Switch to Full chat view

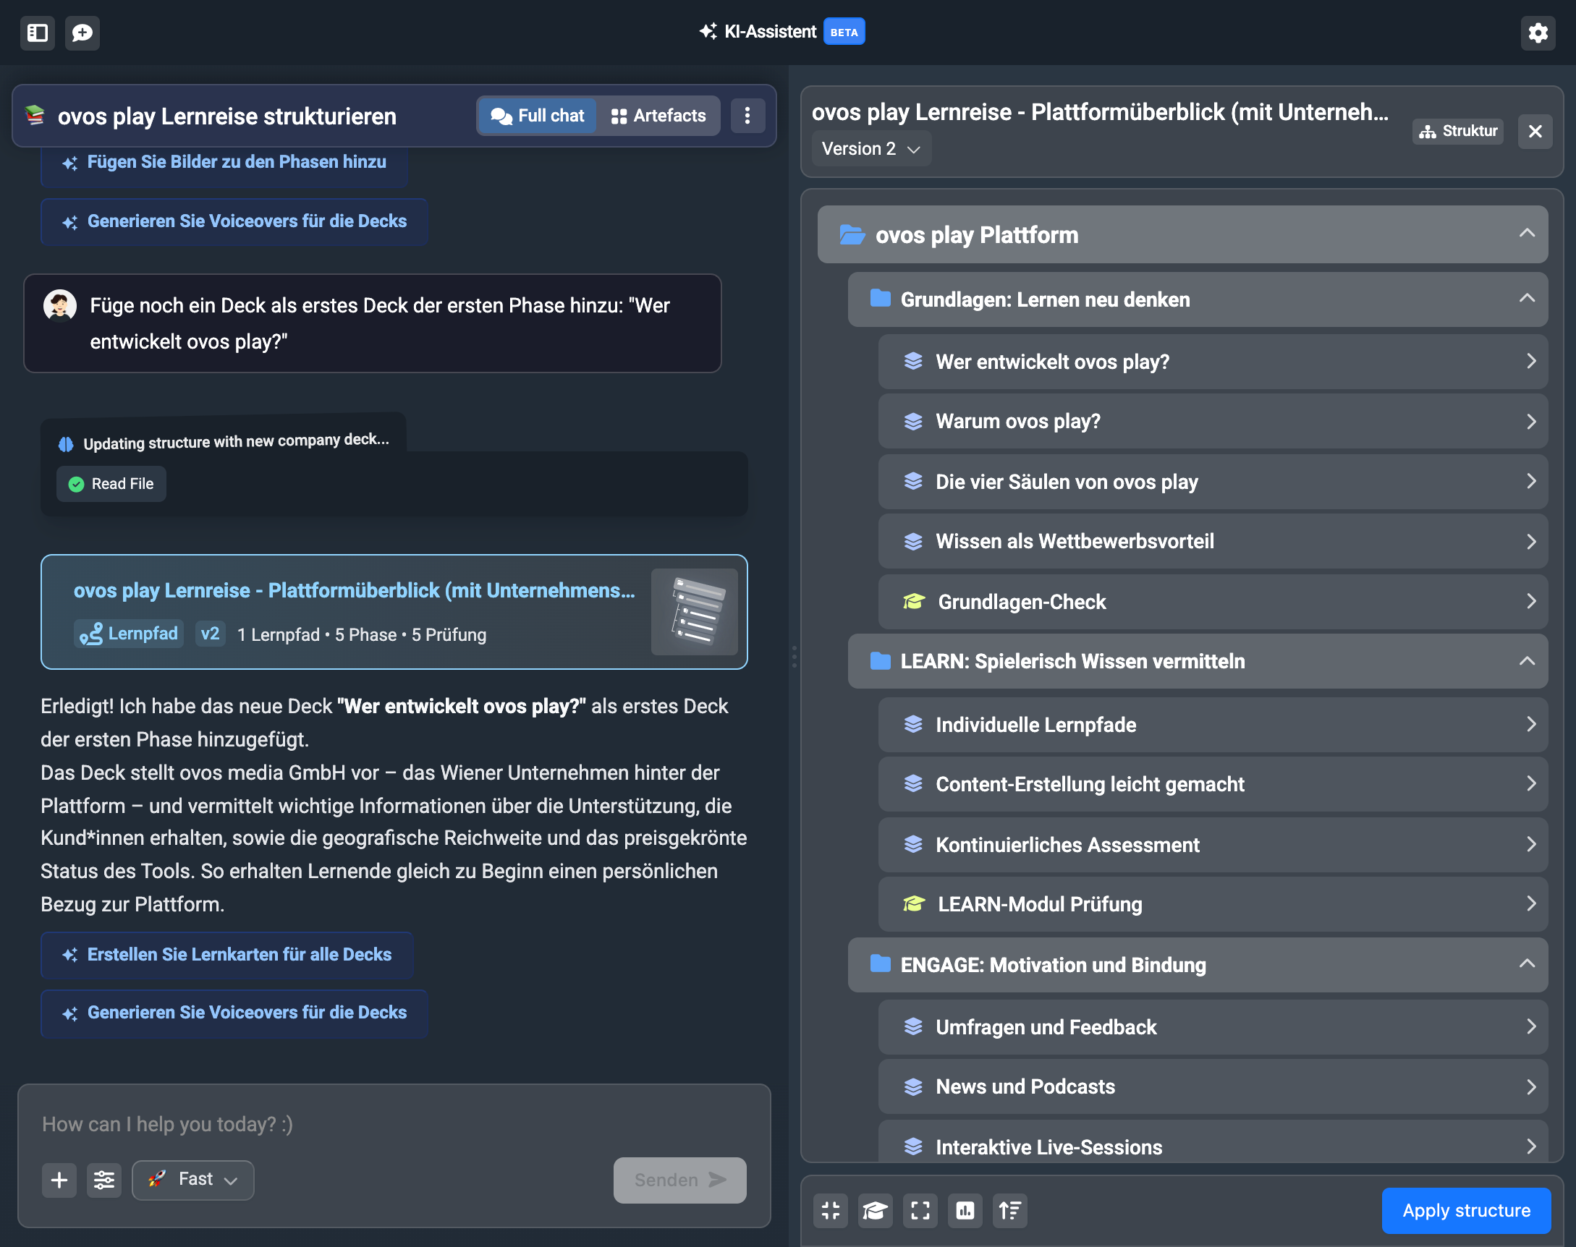pyautogui.click(x=538, y=115)
